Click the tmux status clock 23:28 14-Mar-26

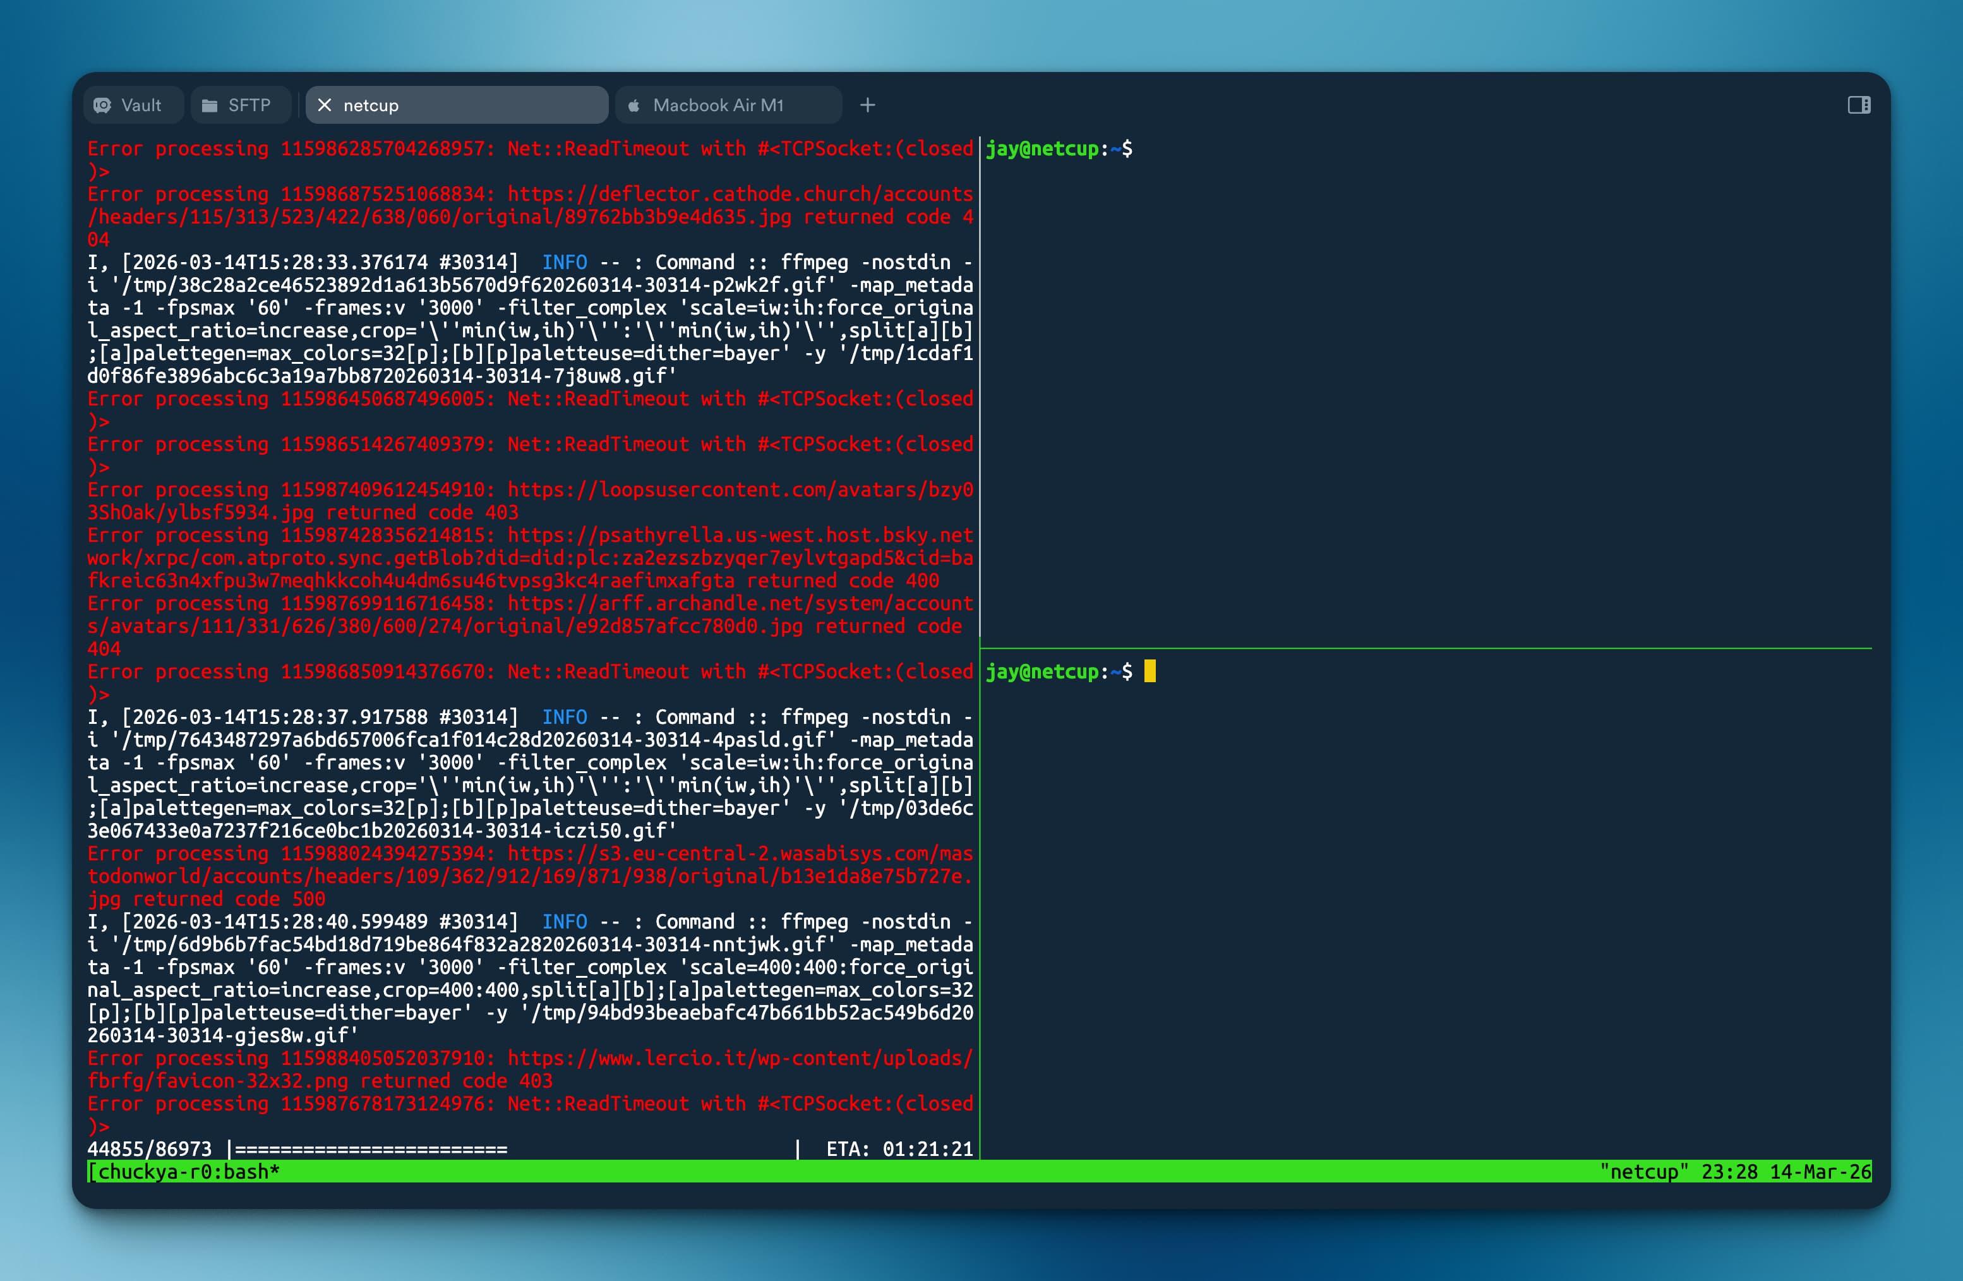[x=1786, y=1171]
